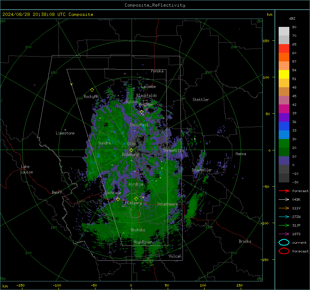Screen dimensions: 310x290
Task: Click the '2024/08/28 20:38:08 UTC Composite' timestamp
Action: (48, 14)
